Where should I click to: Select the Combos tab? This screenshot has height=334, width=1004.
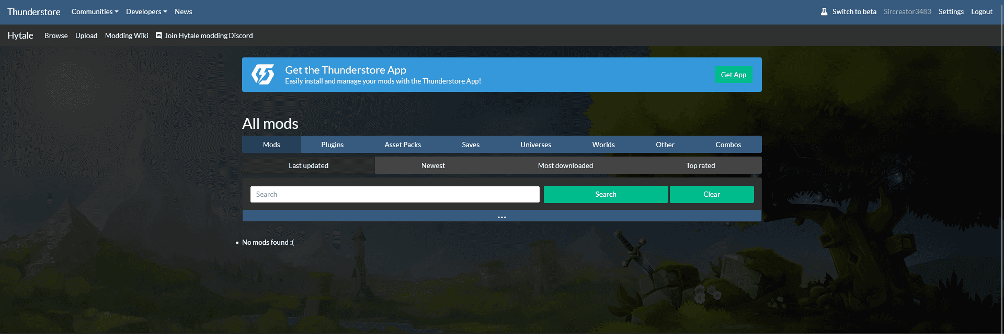pyautogui.click(x=728, y=145)
